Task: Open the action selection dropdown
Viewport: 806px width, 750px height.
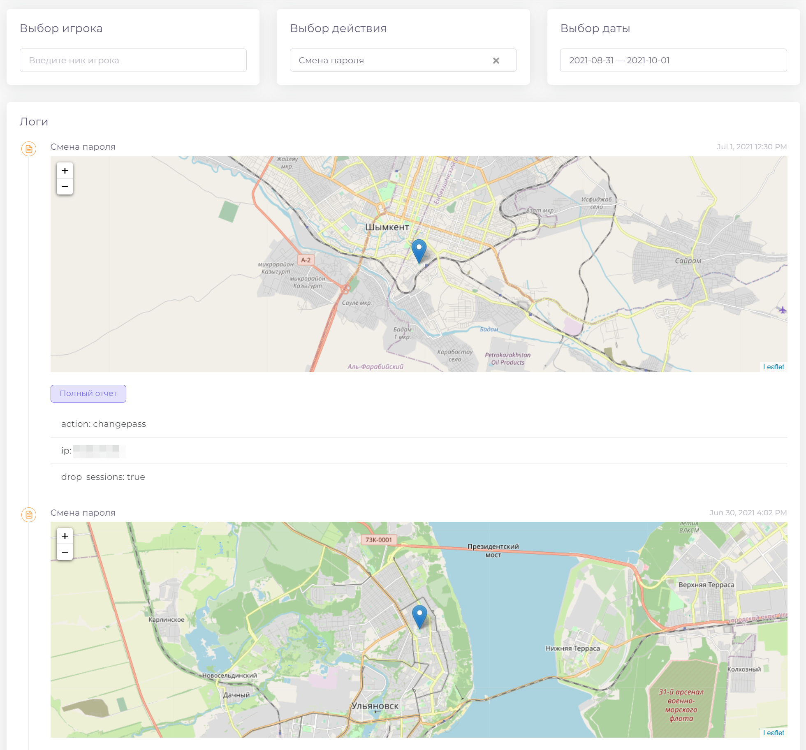Action: click(x=403, y=60)
